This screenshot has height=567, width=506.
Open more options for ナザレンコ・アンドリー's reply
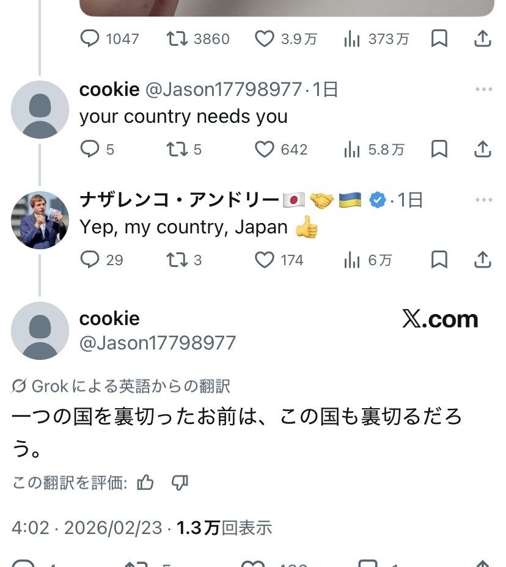(x=483, y=200)
